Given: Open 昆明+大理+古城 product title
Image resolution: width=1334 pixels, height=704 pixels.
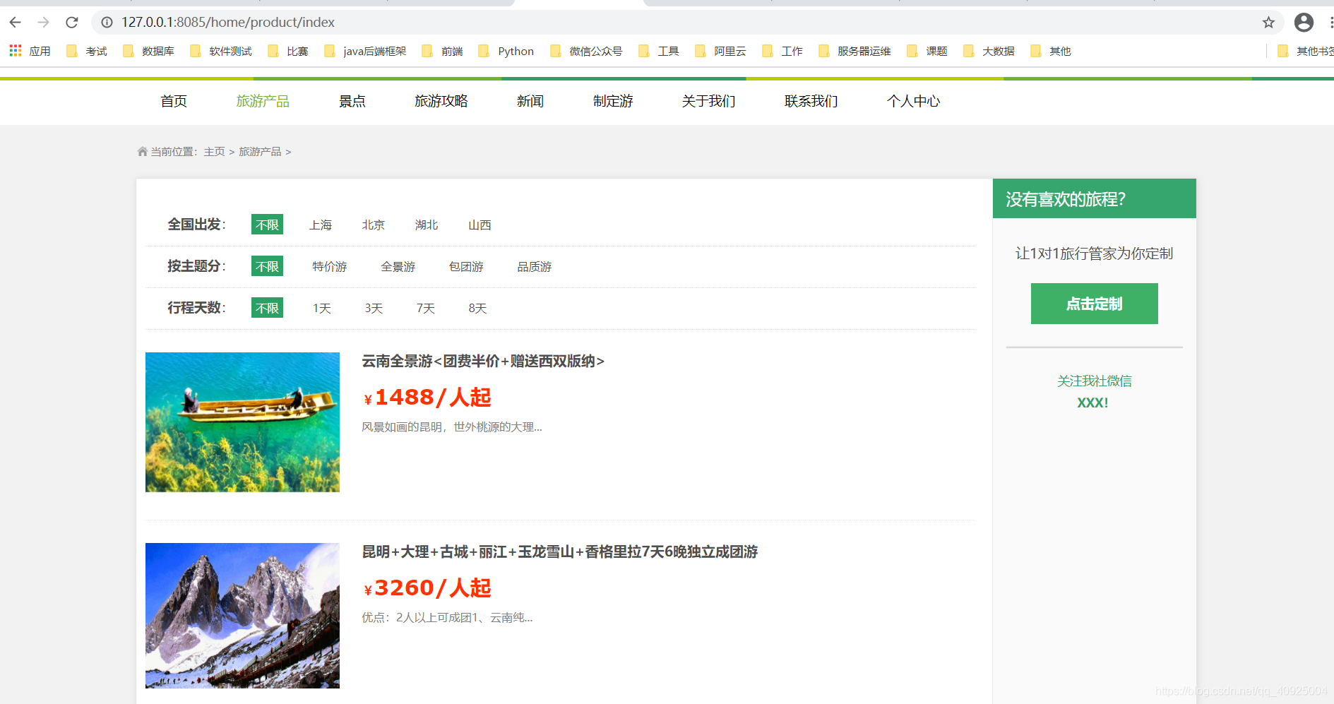Looking at the screenshot, I should coord(559,551).
